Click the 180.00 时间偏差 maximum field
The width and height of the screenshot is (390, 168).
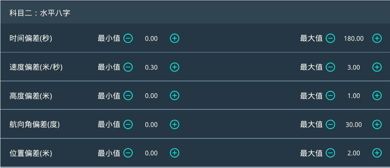coord(354,39)
